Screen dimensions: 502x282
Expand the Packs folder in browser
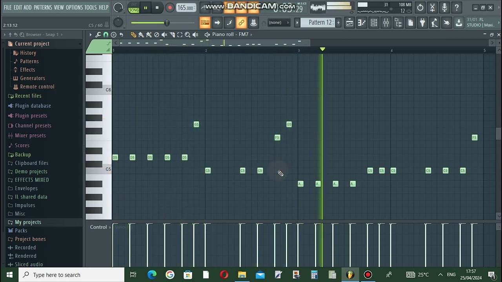[x=21, y=231]
